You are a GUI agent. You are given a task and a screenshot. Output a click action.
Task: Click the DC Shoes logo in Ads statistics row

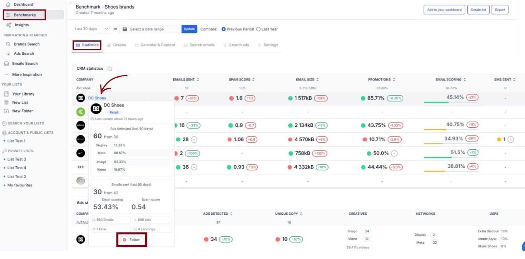click(x=80, y=239)
